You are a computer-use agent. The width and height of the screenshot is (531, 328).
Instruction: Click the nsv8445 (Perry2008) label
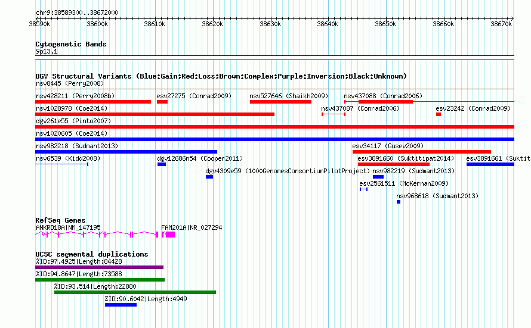tap(70, 83)
